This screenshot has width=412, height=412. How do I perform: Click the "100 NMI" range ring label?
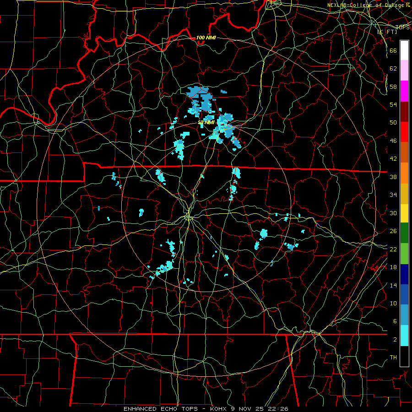[206, 38]
